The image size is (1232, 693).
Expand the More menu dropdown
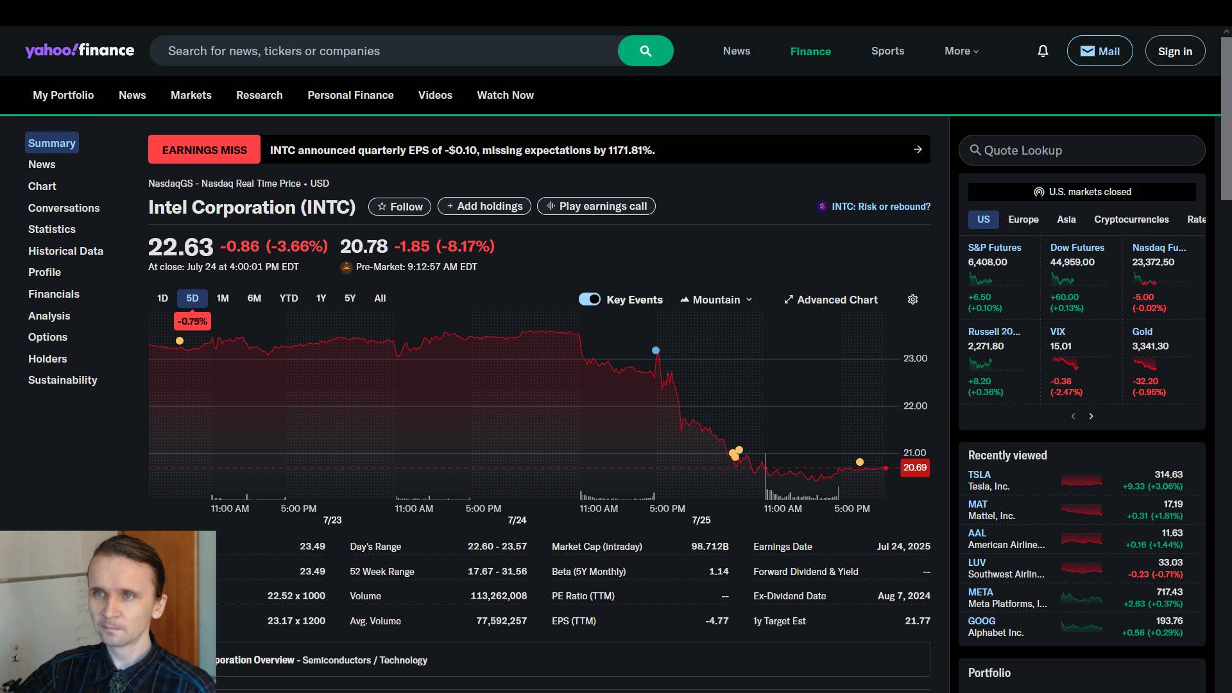tap(961, 51)
